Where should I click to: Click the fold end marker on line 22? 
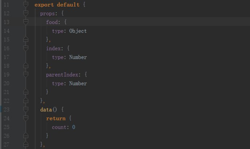25,101
